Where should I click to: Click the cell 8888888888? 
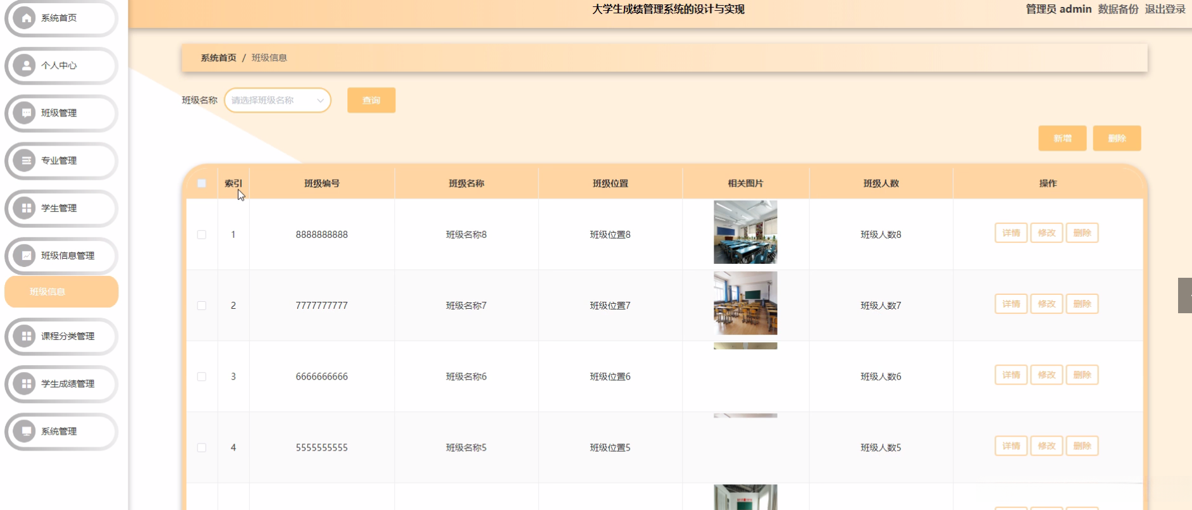pos(322,235)
